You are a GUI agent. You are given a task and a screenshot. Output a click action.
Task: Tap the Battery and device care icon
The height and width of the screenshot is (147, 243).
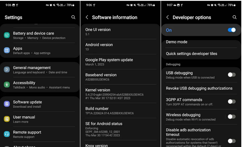(x=7, y=35)
